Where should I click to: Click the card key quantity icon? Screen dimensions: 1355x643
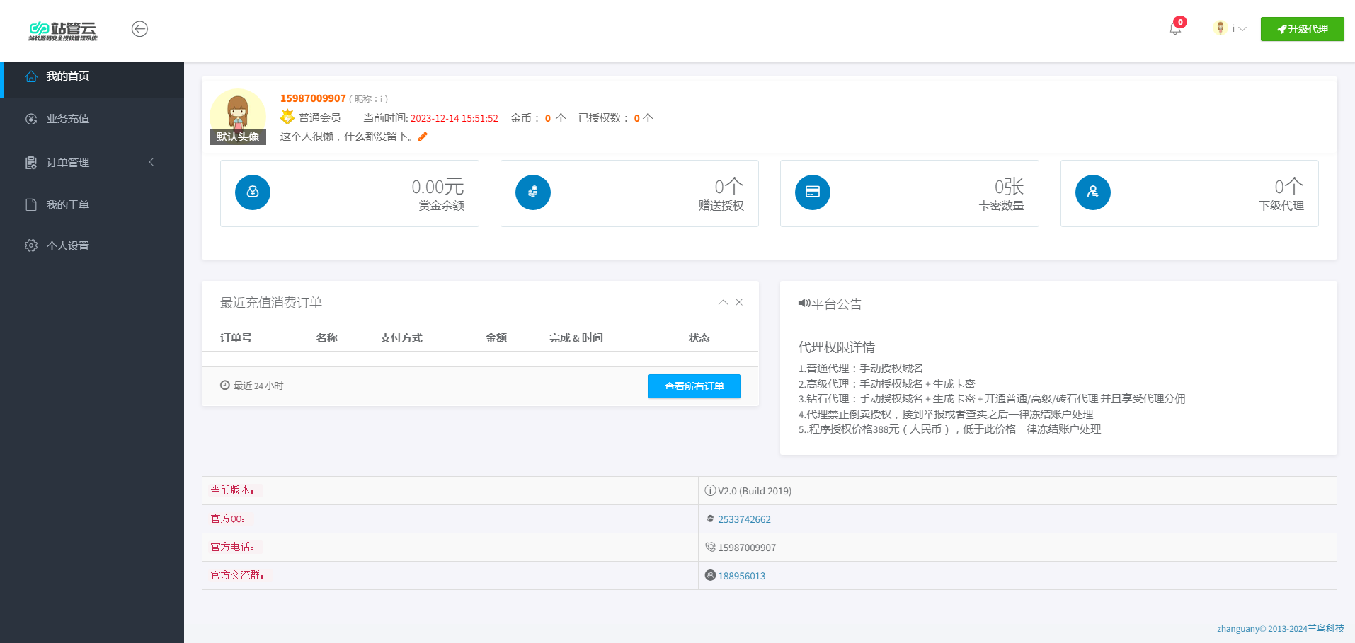click(x=812, y=192)
